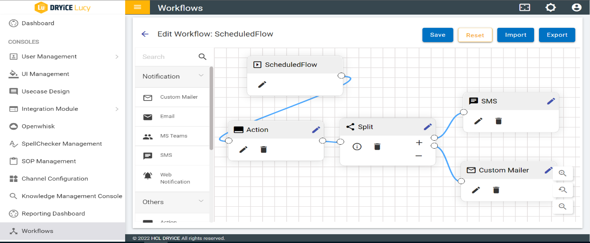
Task: Reset the canvas zoom level
Action: (x=562, y=190)
